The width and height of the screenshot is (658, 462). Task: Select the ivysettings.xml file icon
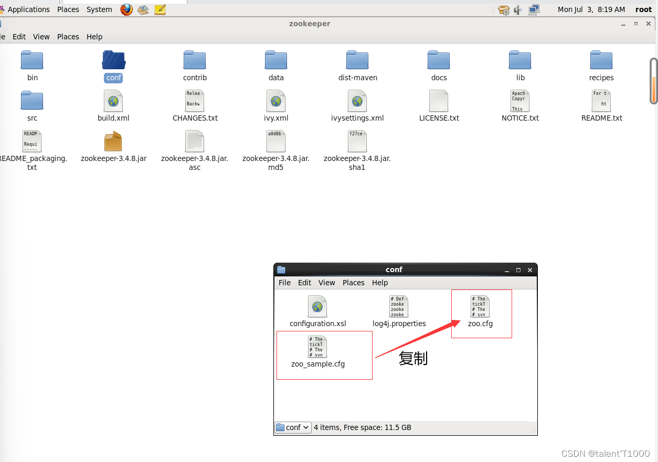click(357, 101)
